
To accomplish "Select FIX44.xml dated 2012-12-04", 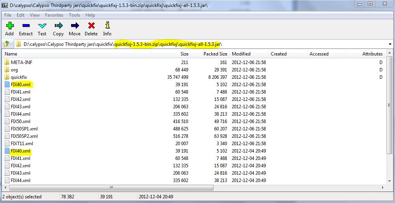I will (21, 180).
